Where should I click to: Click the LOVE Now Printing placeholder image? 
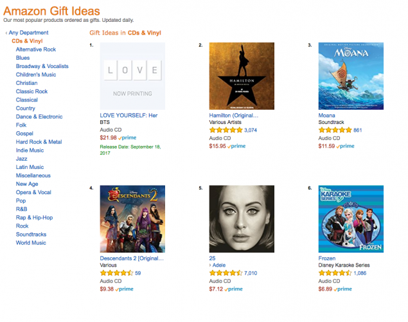click(132, 76)
